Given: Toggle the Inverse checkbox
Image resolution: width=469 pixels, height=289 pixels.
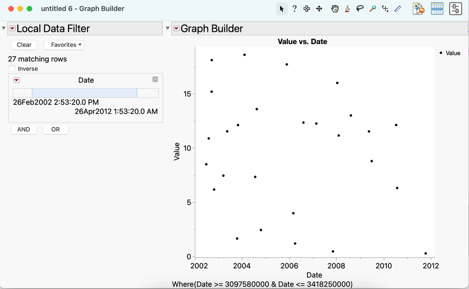Looking at the screenshot, I should (12, 69).
